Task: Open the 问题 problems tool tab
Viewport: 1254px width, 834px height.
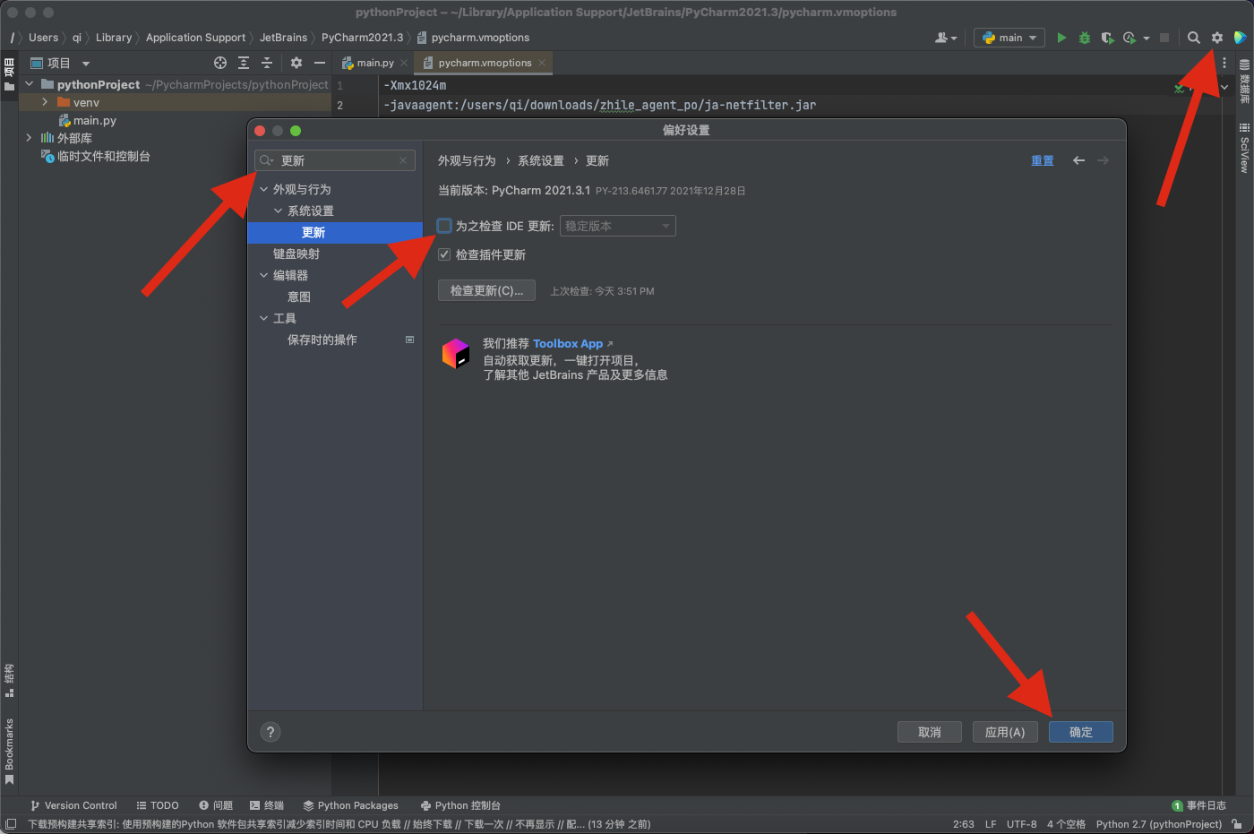Action: click(x=216, y=805)
